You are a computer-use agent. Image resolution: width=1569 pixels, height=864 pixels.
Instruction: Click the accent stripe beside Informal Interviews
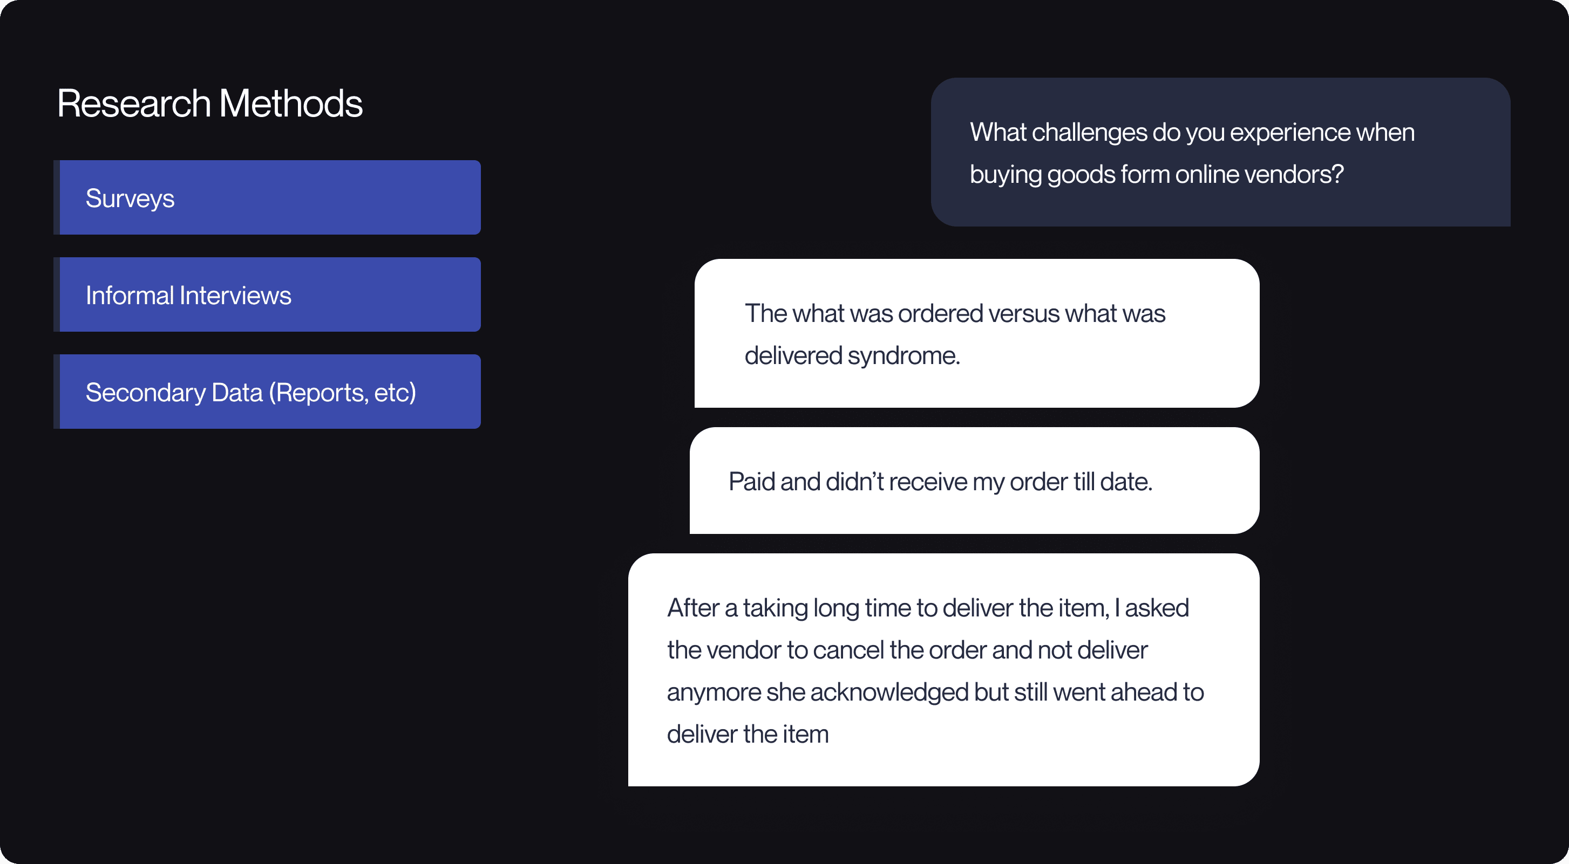click(x=57, y=294)
